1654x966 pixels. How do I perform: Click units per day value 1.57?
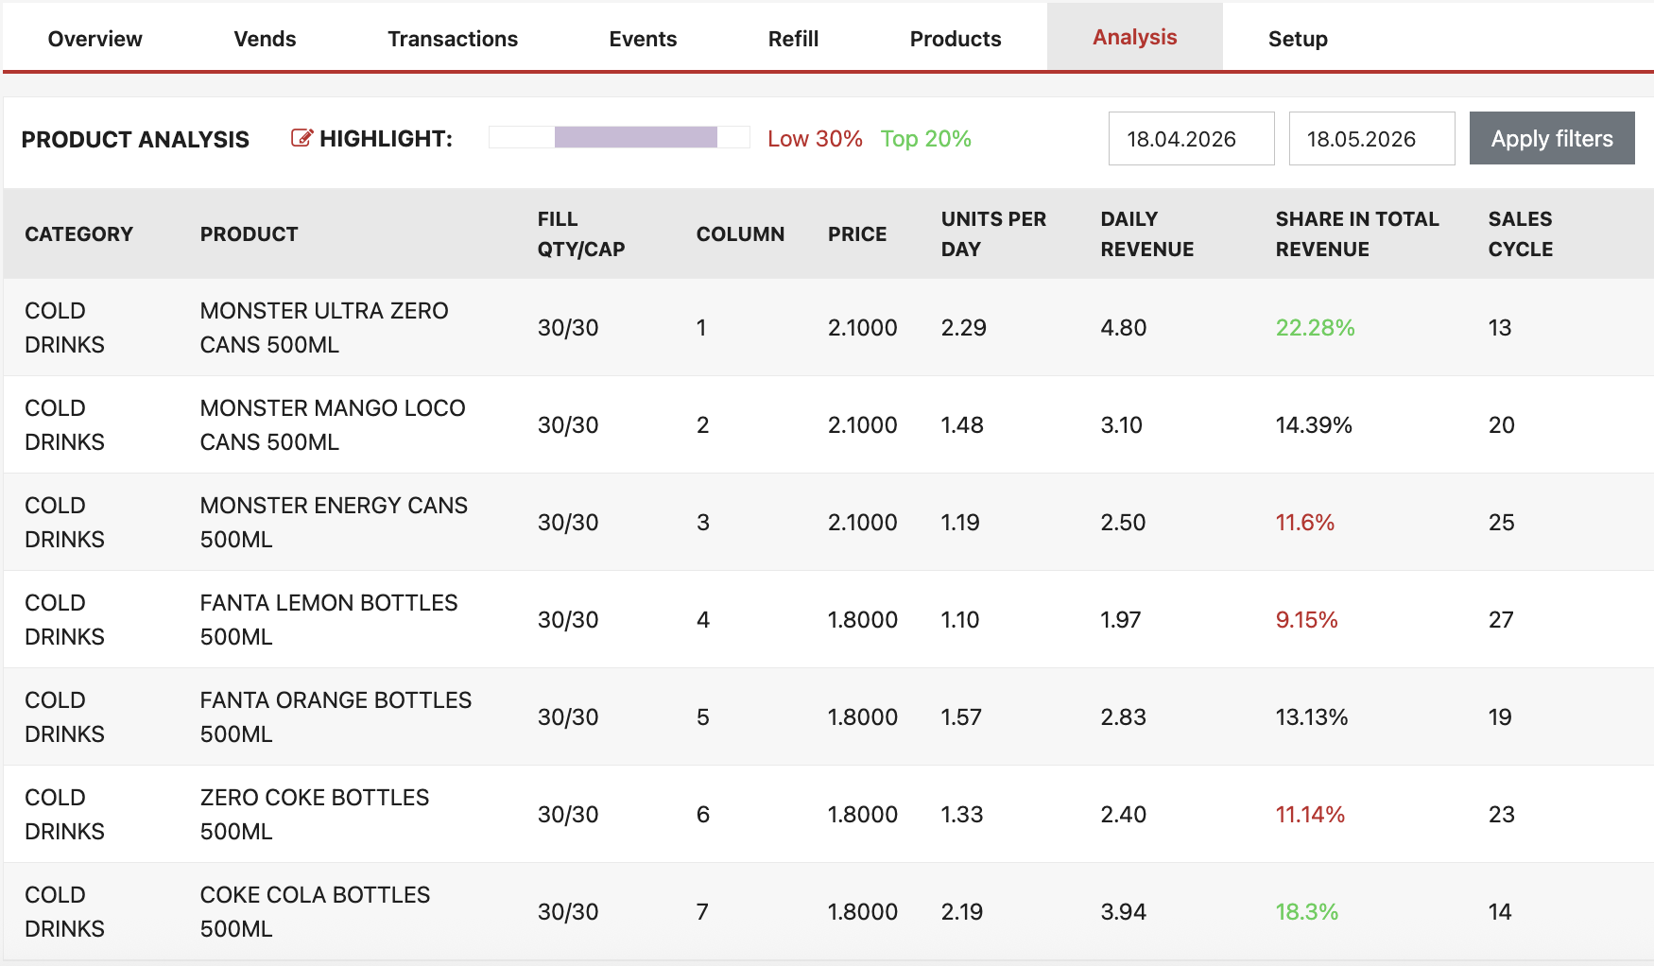pyautogui.click(x=961, y=717)
